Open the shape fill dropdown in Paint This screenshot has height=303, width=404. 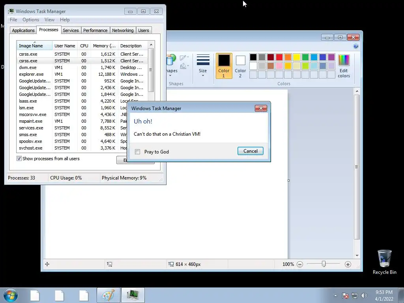coord(184,66)
